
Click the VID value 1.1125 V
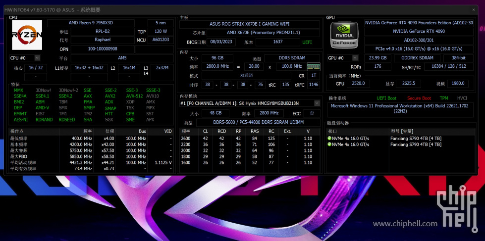(x=163, y=163)
